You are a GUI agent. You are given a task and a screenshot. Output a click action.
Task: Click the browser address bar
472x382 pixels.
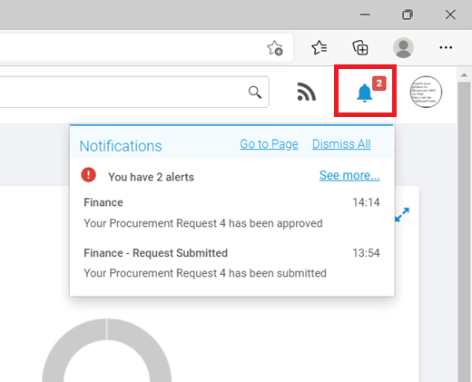click(x=130, y=47)
